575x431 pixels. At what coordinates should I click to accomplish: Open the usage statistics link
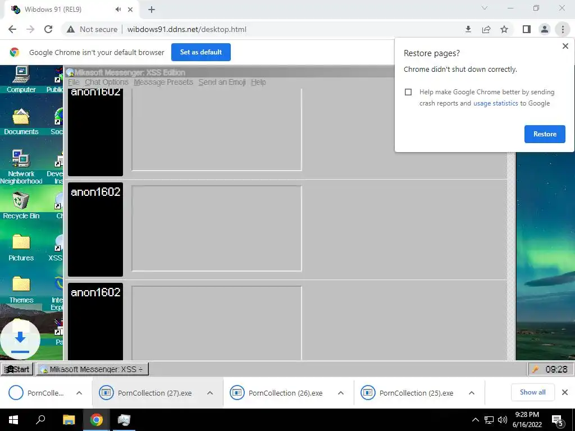coord(495,103)
